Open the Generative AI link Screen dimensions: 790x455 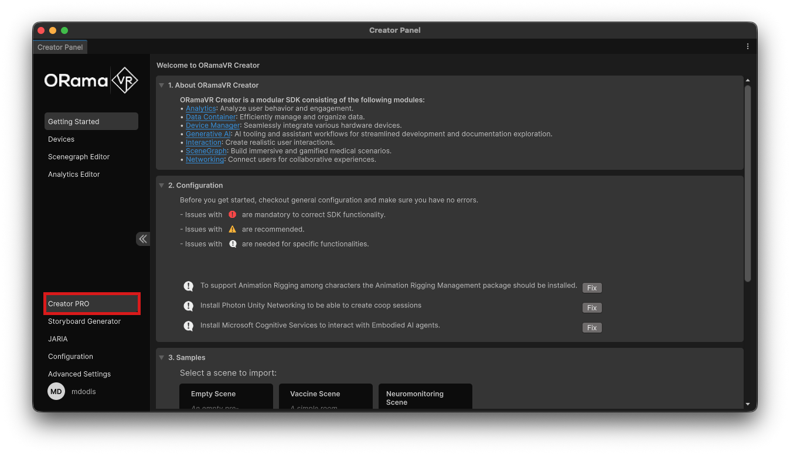click(208, 134)
